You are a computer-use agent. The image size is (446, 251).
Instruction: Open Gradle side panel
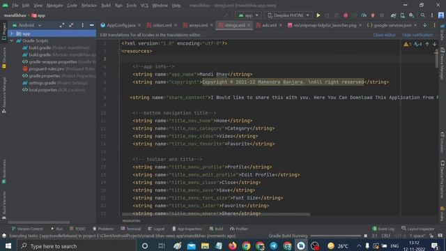[443, 32]
